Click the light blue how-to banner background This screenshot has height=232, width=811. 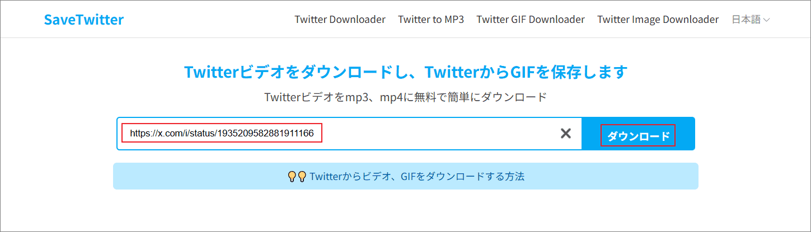pos(616,177)
